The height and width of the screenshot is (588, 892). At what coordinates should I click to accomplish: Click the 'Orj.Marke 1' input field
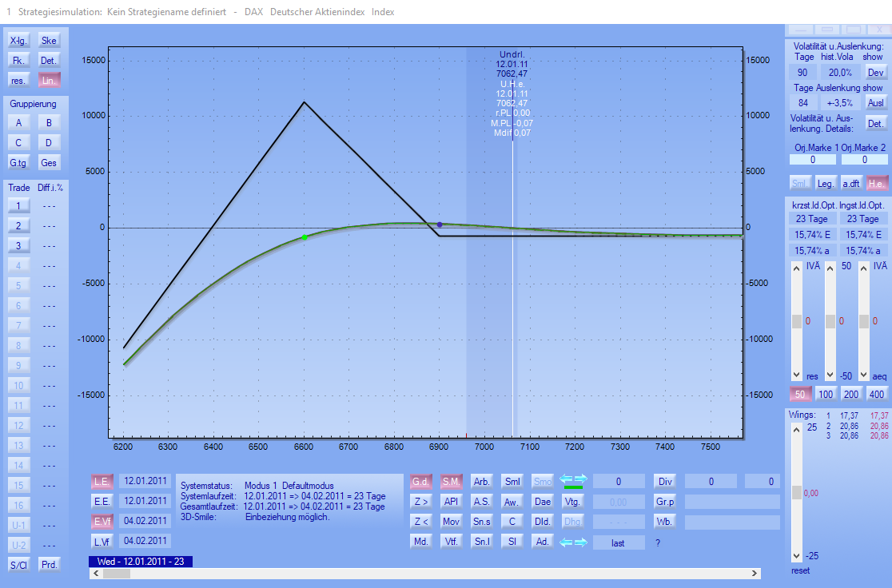(x=812, y=160)
